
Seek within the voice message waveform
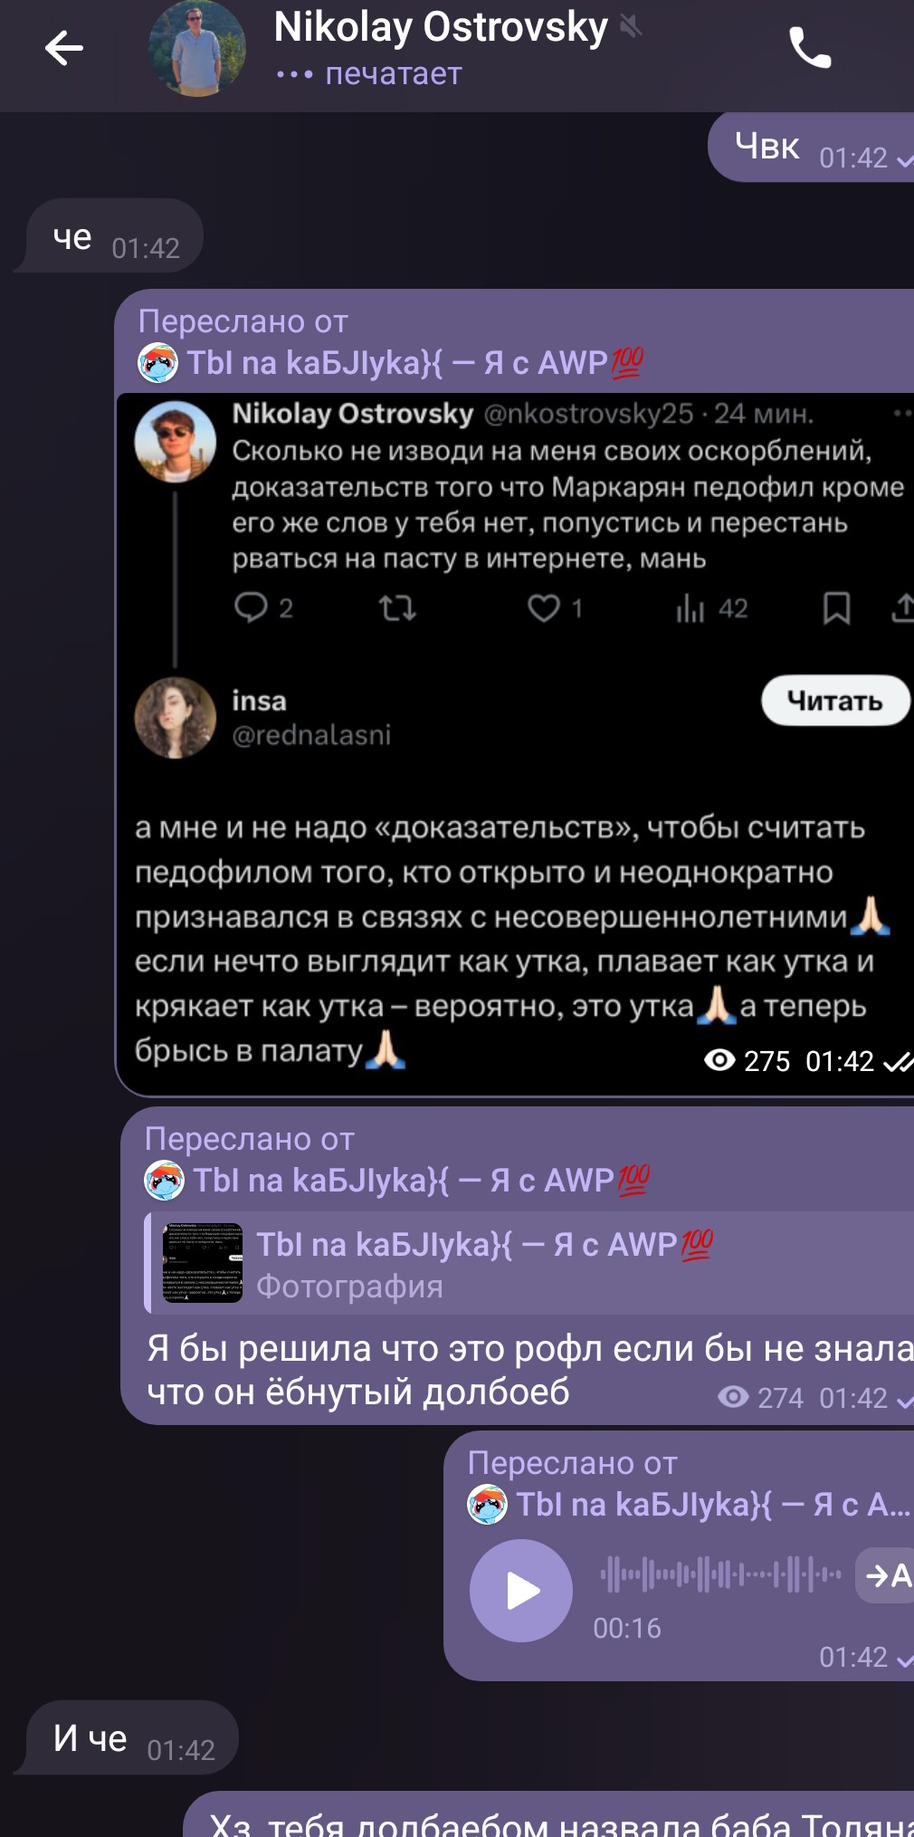point(721,1574)
